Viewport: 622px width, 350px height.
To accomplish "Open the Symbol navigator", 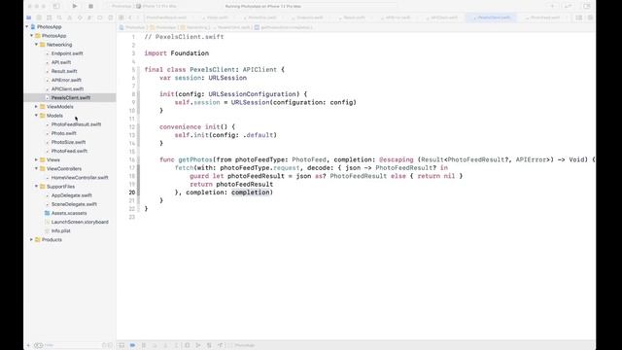I will [50, 17].
